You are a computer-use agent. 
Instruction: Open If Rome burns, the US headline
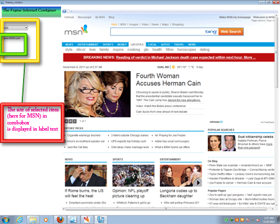tap(84, 194)
